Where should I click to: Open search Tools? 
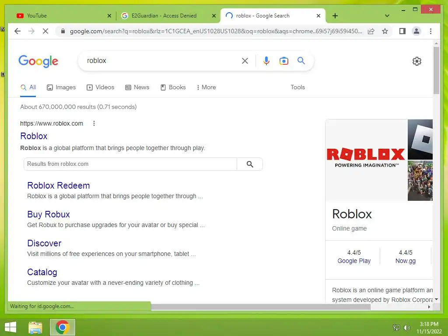tap(297, 87)
